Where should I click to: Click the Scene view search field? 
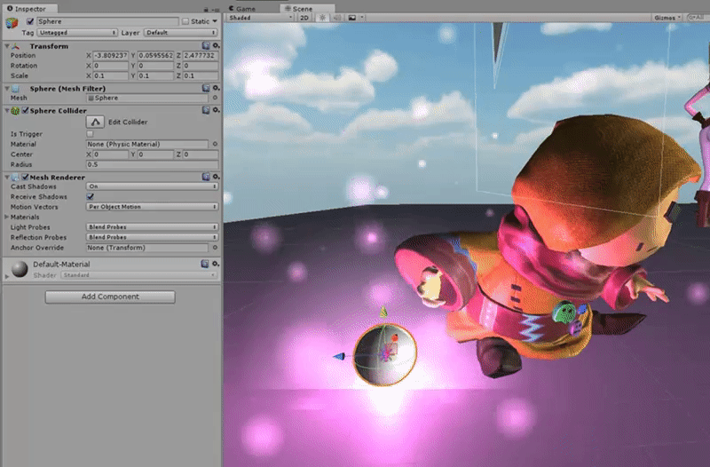tap(698, 18)
